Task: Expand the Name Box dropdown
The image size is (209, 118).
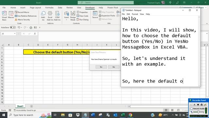Action: coord(15,33)
